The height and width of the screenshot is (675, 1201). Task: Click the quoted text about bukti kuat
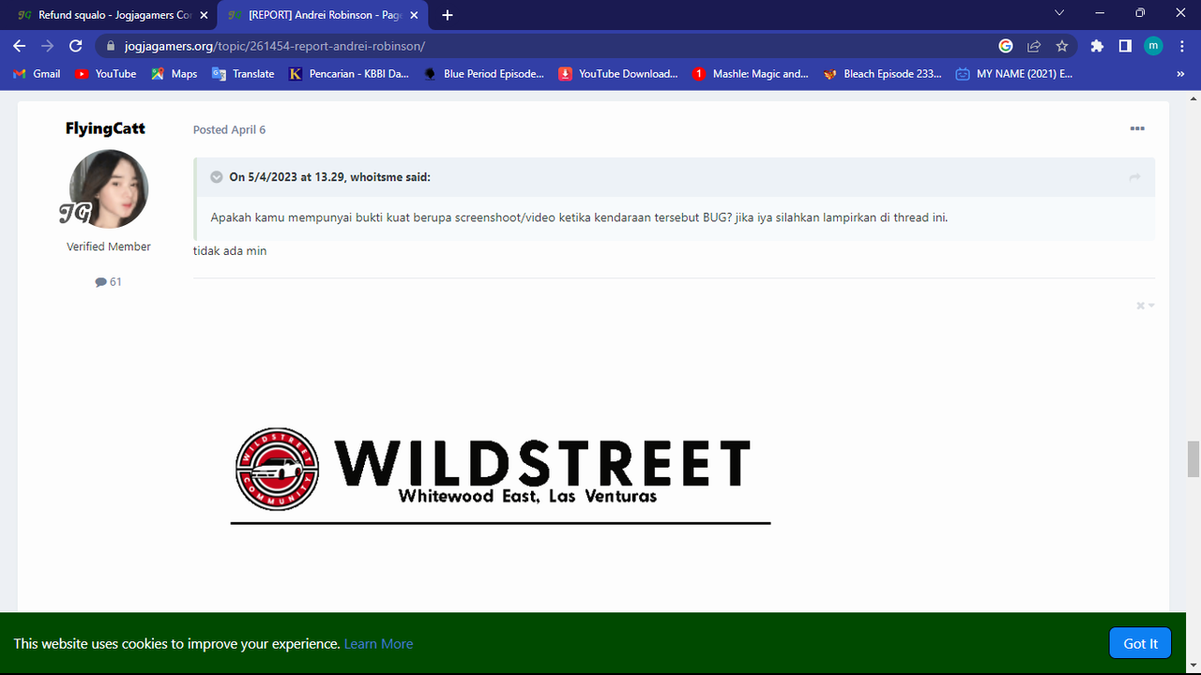point(579,217)
